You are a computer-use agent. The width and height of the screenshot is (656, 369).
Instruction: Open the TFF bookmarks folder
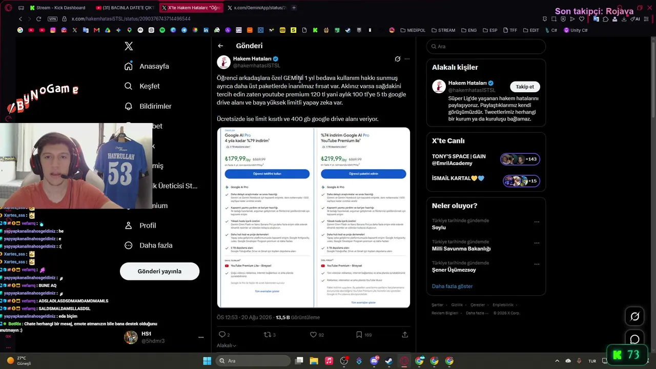[x=510, y=30]
